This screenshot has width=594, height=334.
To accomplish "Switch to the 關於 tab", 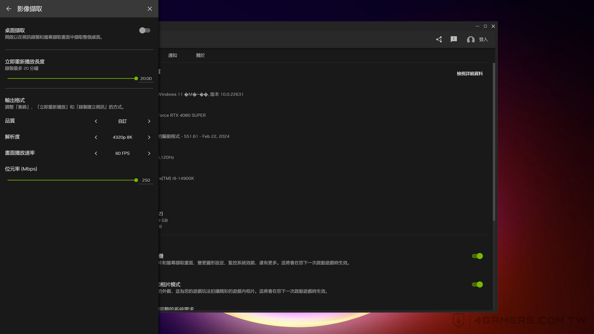I will [x=200, y=55].
